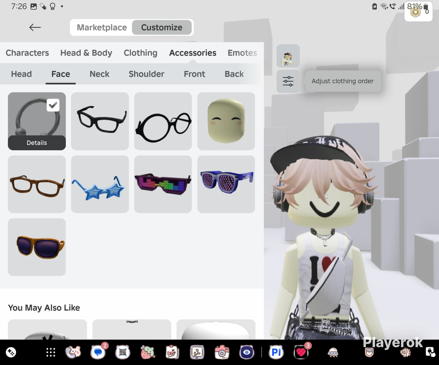Open the Characters category
The width and height of the screenshot is (439, 365).
27,53
